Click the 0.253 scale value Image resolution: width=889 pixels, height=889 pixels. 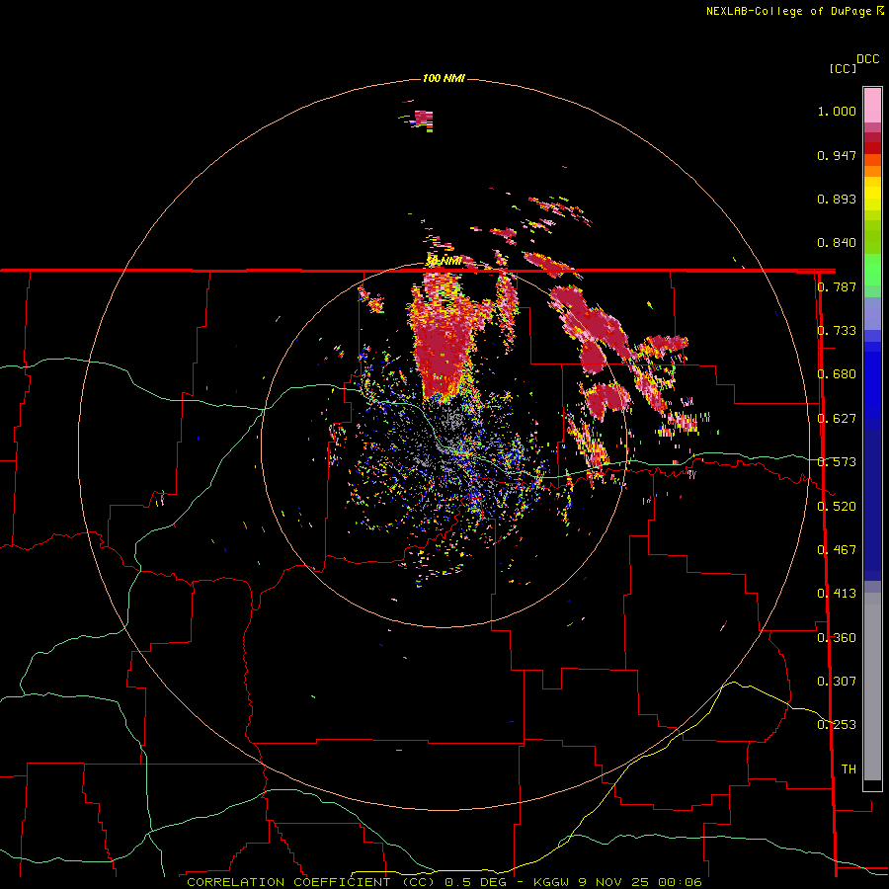837,725
